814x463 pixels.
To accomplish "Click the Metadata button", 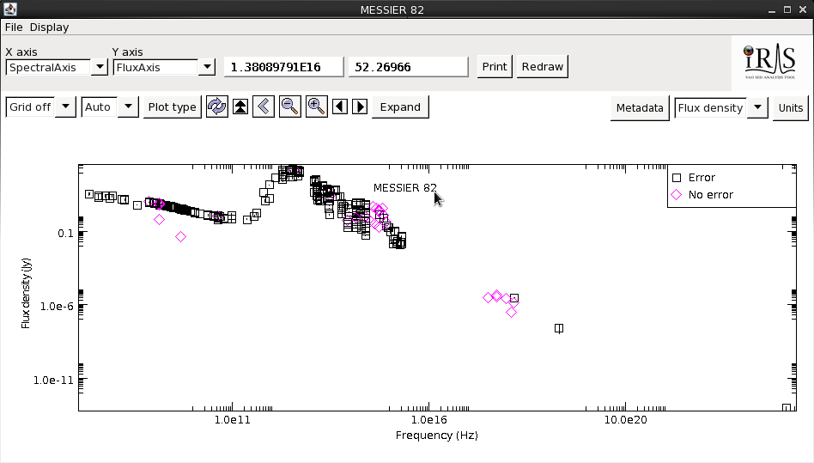I will [x=640, y=107].
